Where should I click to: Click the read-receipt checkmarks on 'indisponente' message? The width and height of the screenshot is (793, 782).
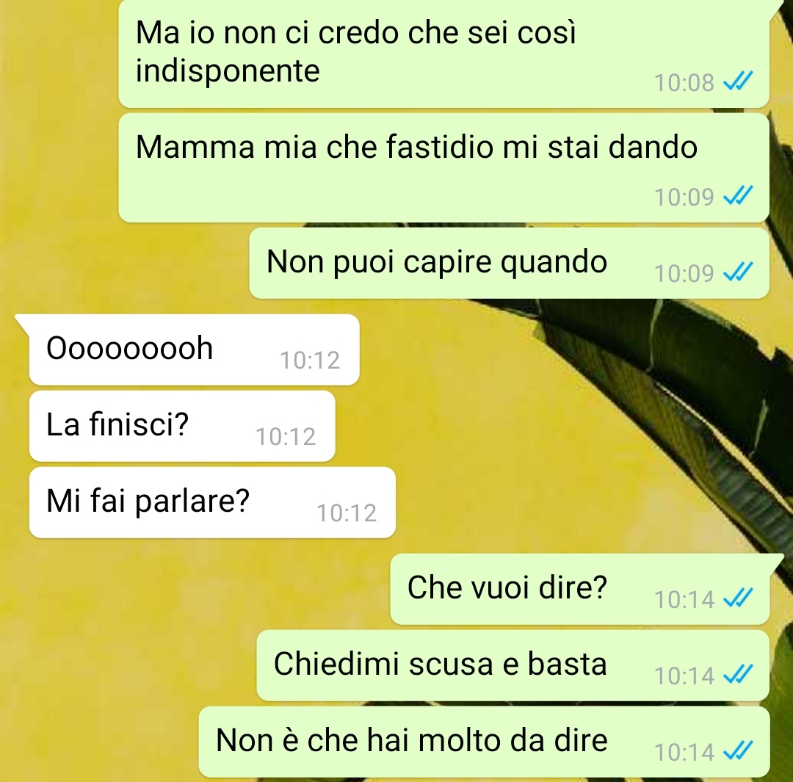point(739,81)
